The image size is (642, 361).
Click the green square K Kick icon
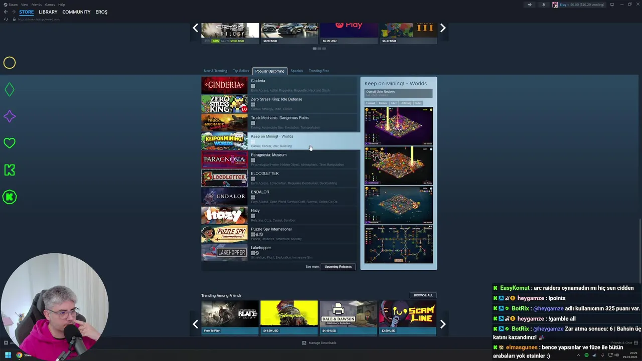click(x=10, y=170)
